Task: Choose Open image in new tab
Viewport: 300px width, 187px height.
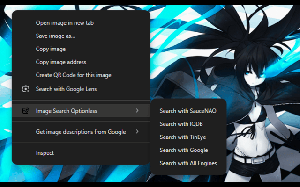Action: point(81,23)
